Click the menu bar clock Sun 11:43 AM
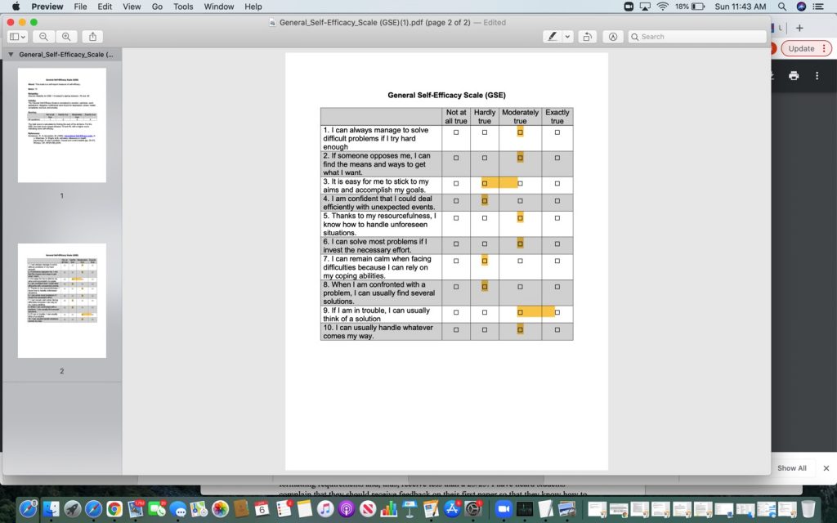The image size is (837, 523). [x=741, y=7]
